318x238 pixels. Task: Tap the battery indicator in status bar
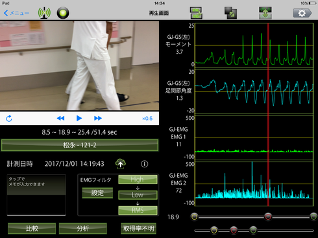tap(312, 3)
